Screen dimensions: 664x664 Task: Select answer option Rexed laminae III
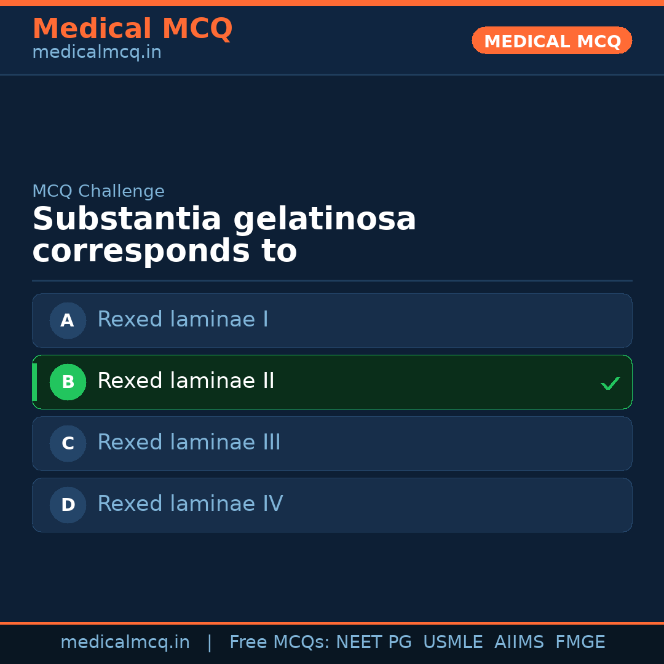click(x=332, y=443)
